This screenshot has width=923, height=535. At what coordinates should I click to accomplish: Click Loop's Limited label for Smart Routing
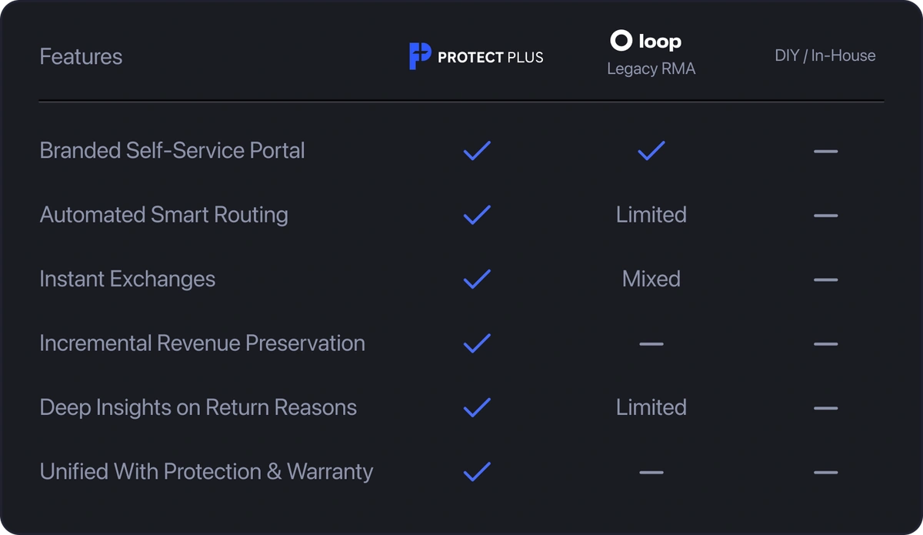(x=651, y=215)
